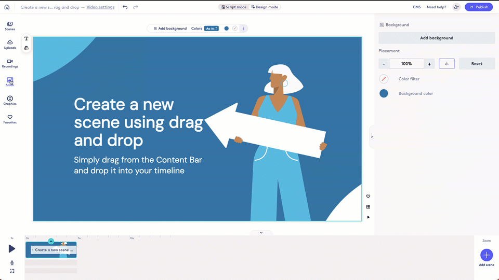499x280 pixels.
Task: Toggle the flip background button
Action: tap(447, 64)
